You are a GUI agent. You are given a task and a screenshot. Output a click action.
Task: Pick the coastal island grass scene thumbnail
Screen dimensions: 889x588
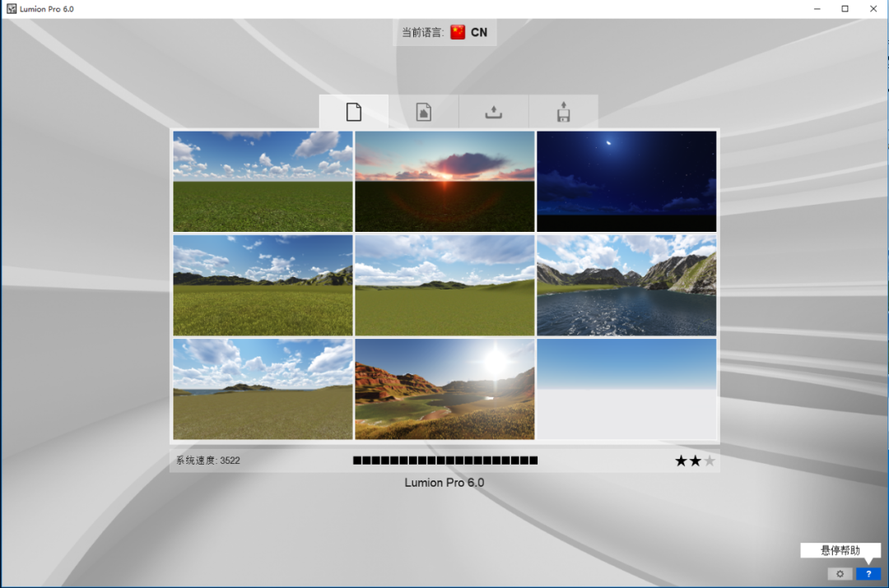click(x=263, y=389)
